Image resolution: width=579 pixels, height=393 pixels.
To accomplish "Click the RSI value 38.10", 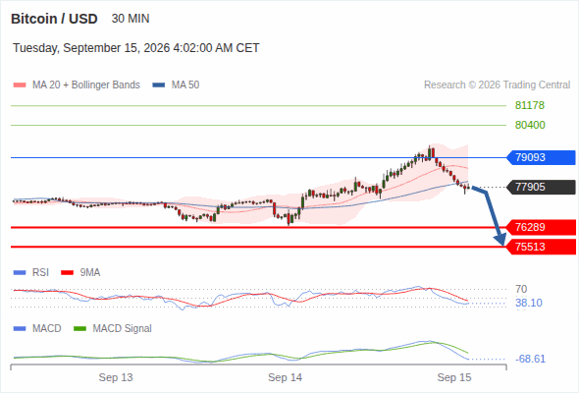I will pos(529,304).
